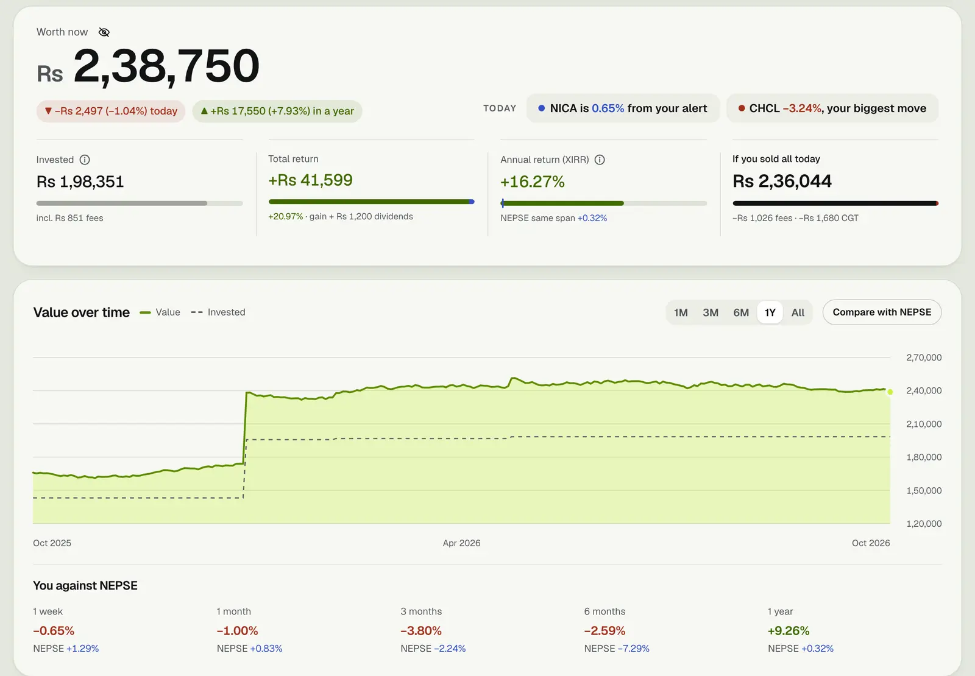Click the You against NEPSE heading

pyautogui.click(x=85, y=586)
